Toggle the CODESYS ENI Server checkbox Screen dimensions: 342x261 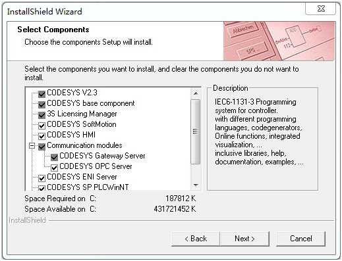click(x=42, y=178)
